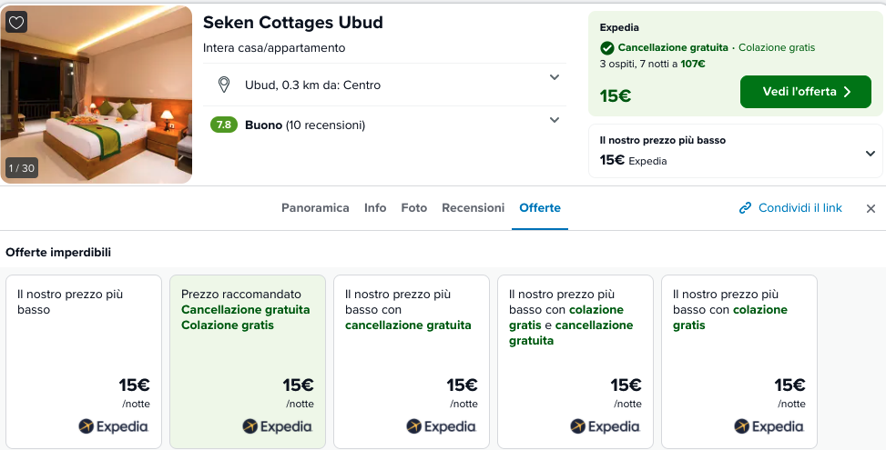Screen dimensions: 886x450
Task: Click Expedia logo in recommended price card
Action: pos(277,426)
